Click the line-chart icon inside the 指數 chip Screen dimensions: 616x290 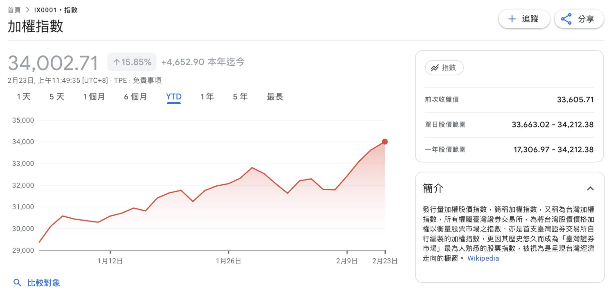click(x=435, y=68)
